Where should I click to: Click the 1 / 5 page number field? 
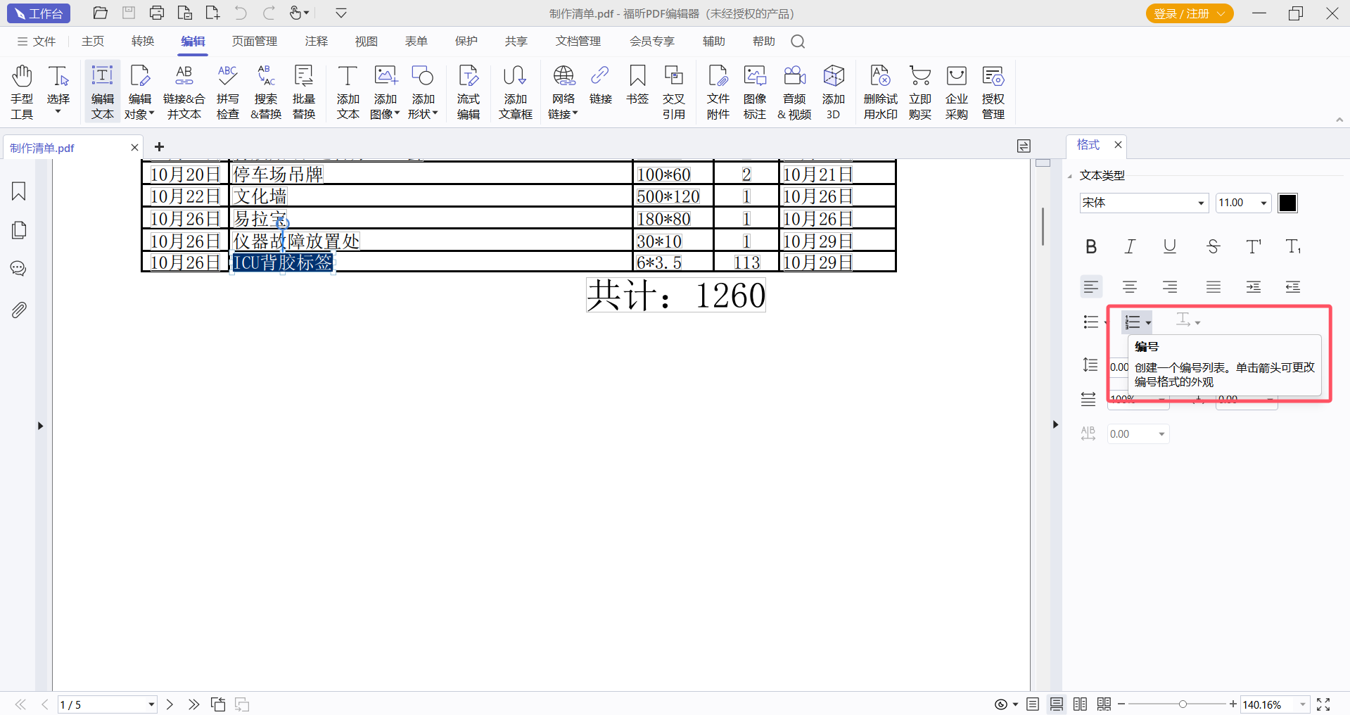(107, 704)
